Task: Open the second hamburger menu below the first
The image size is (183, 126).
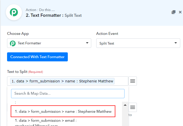Action: 133,107
